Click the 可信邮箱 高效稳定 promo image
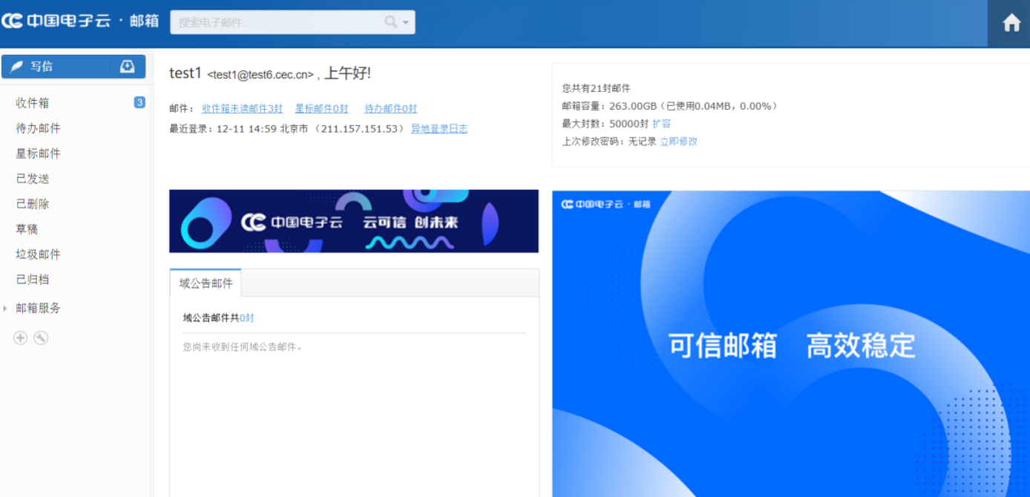This screenshot has height=497, width=1030. [x=791, y=343]
